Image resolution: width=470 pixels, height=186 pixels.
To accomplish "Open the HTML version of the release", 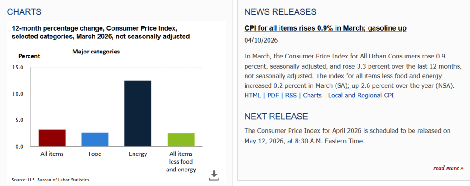I will 252,96.
